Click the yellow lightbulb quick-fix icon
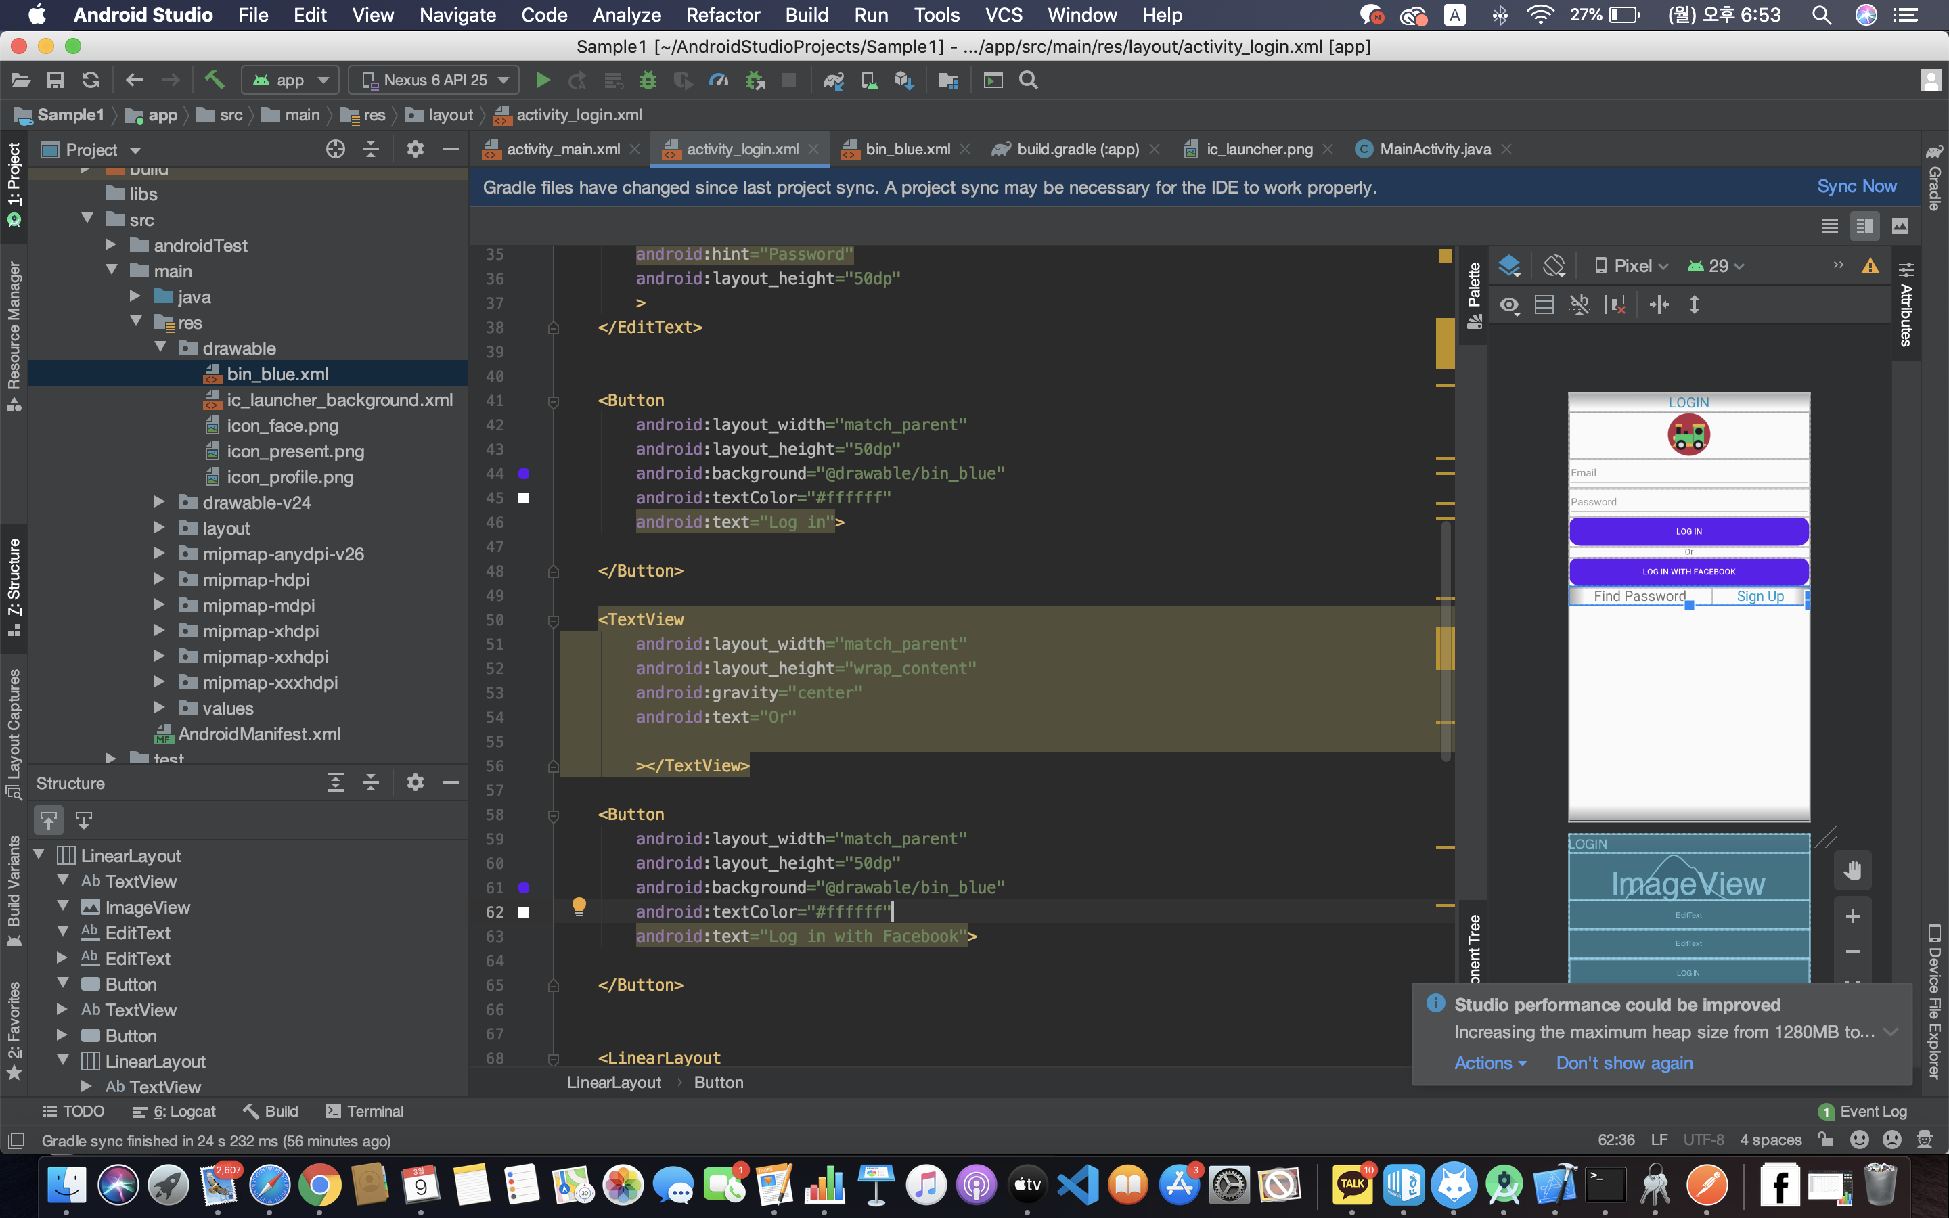This screenshot has width=1949, height=1218. [x=578, y=906]
